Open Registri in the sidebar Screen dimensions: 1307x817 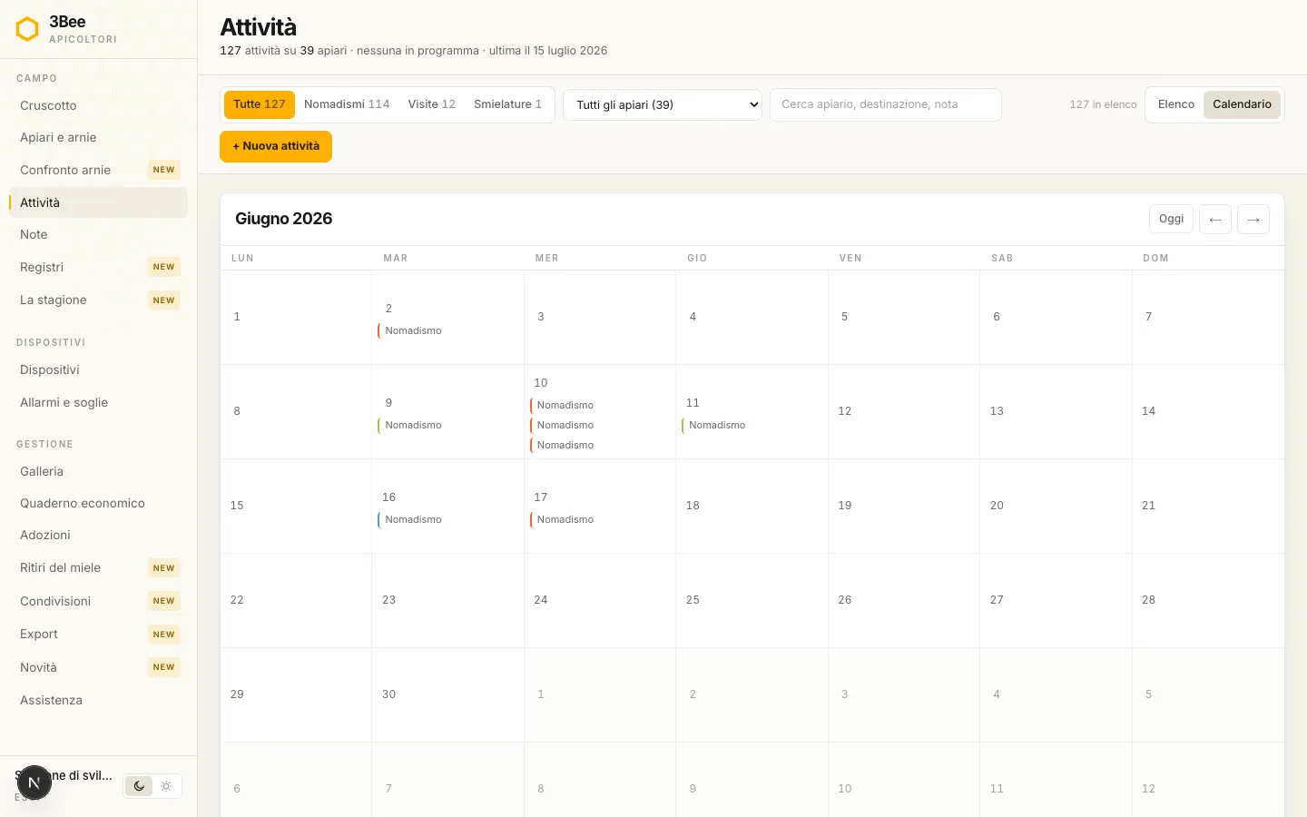[98, 267]
